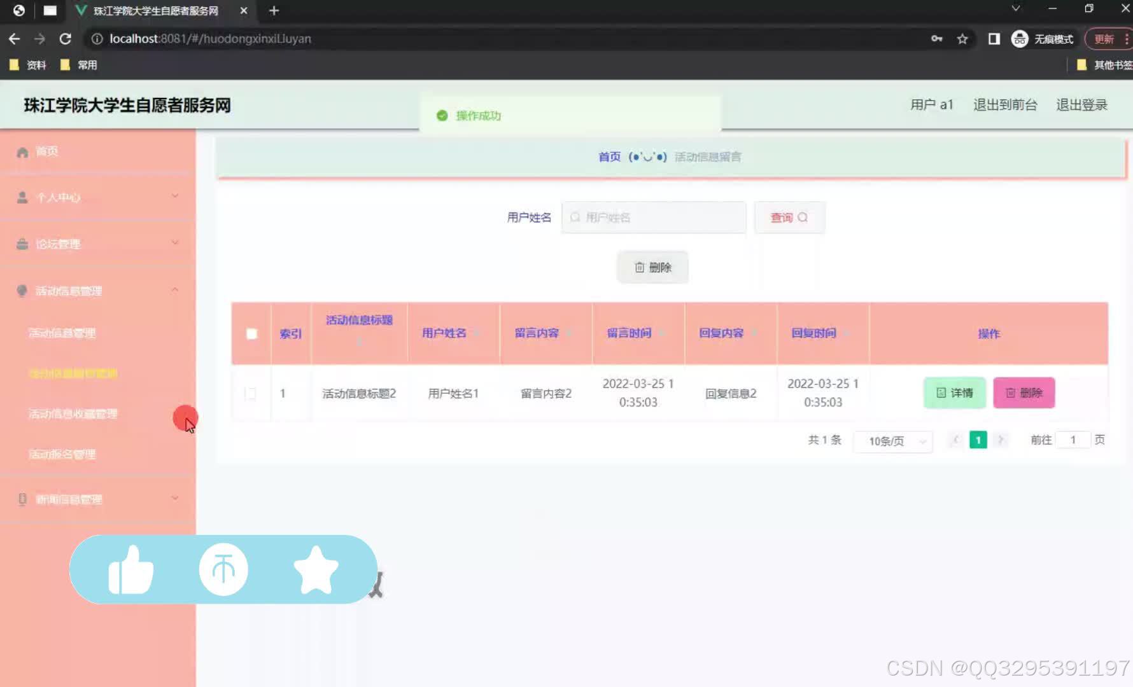
Task: Open a new browser tab
Action: (x=274, y=11)
